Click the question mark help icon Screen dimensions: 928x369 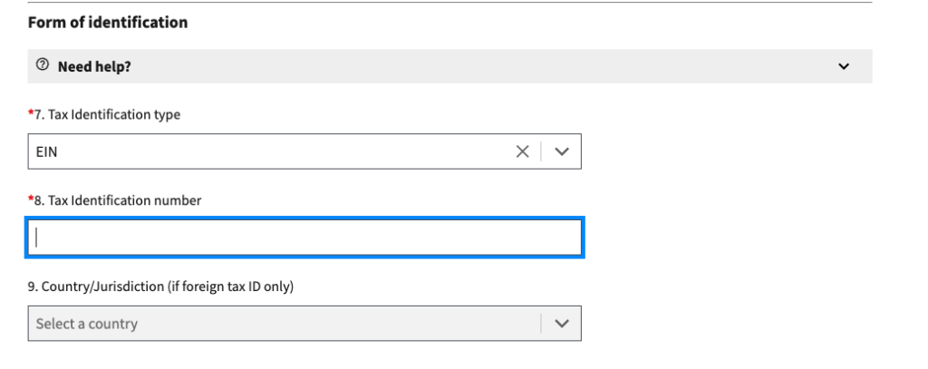[41, 66]
